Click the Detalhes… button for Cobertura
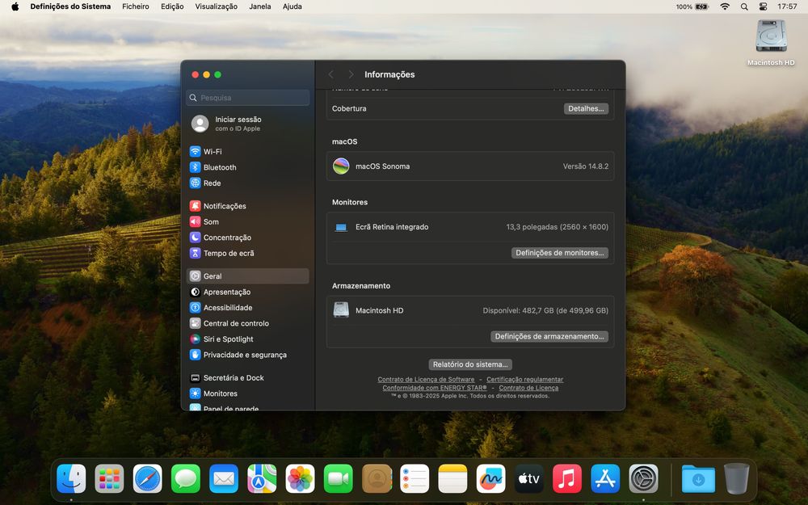Screen dimensions: 808x505 [586, 109]
